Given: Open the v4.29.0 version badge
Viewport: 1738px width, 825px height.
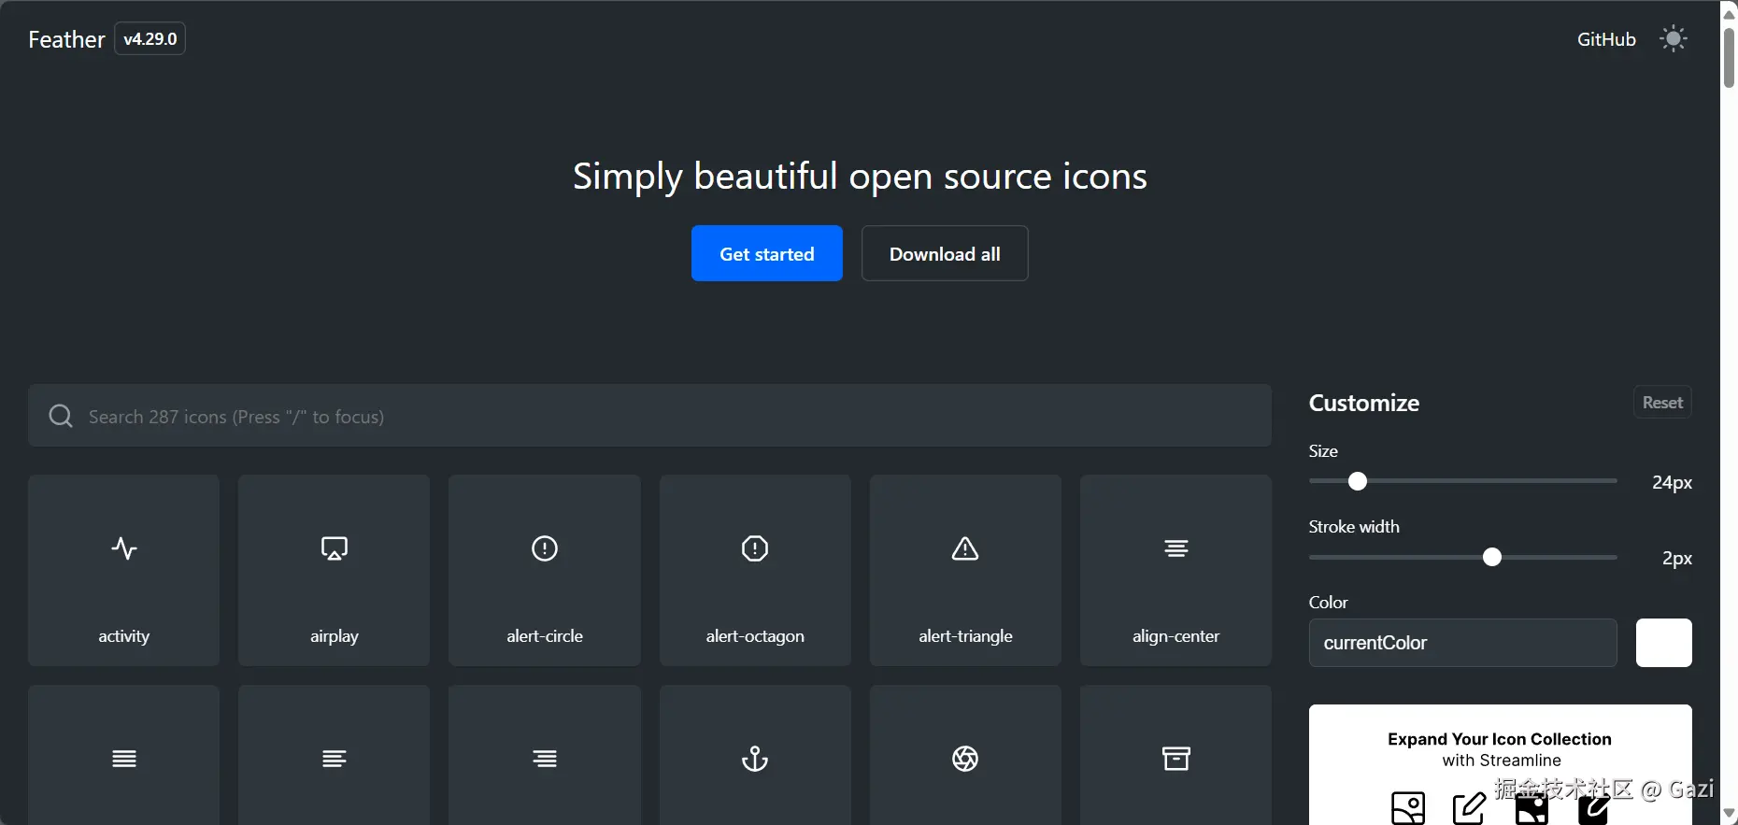Looking at the screenshot, I should [x=150, y=39].
